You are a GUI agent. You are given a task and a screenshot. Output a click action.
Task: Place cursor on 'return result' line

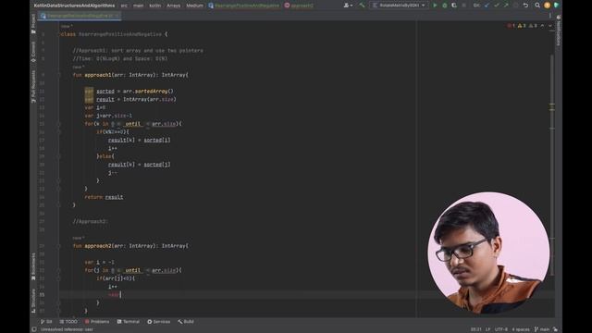click(104, 197)
